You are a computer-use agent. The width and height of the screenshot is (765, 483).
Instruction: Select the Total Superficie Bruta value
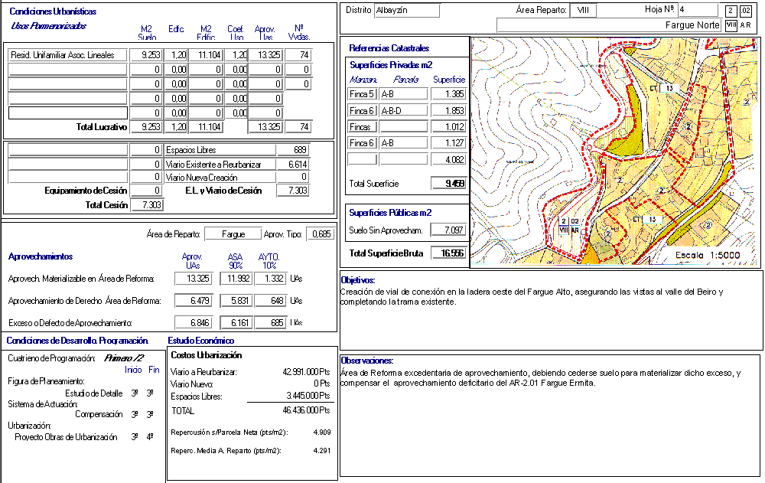448,253
